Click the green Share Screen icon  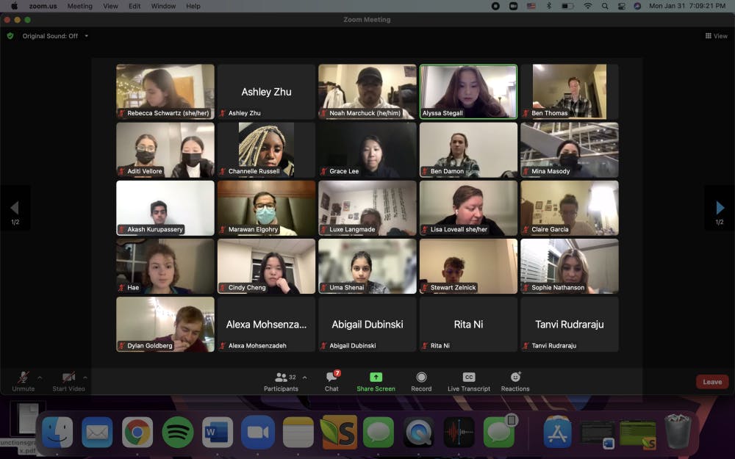(x=376, y=377)
